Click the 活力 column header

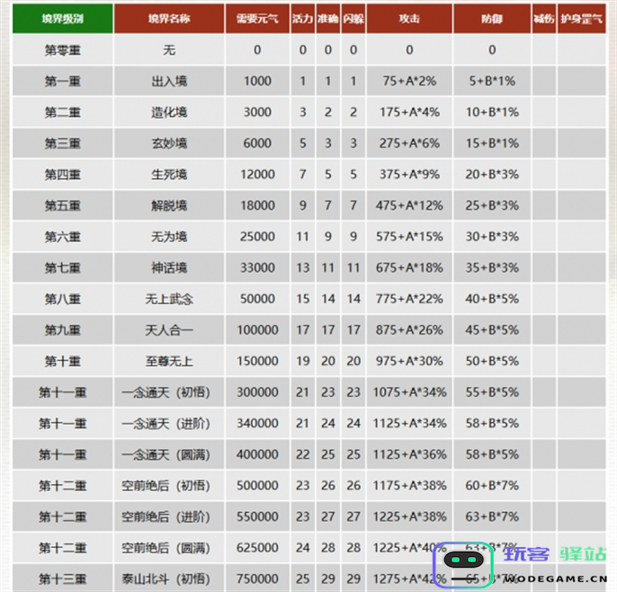tap(302, 19)
